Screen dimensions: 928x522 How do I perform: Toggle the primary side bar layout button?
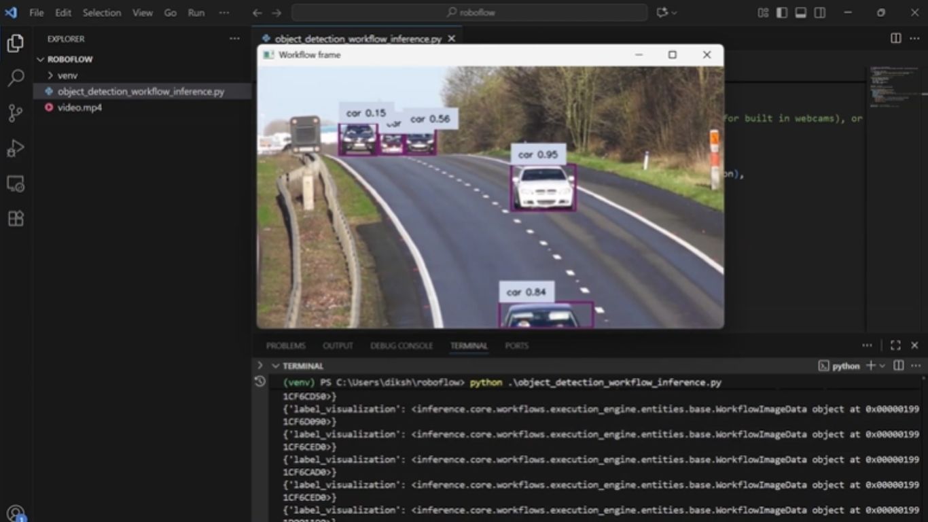(782, 13)
